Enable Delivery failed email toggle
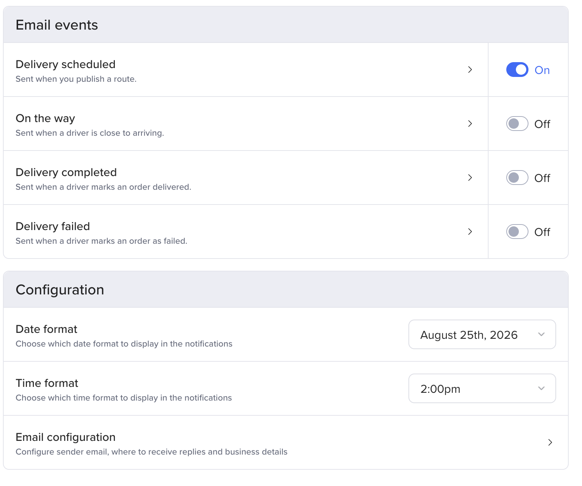 (x=517, y=232)
